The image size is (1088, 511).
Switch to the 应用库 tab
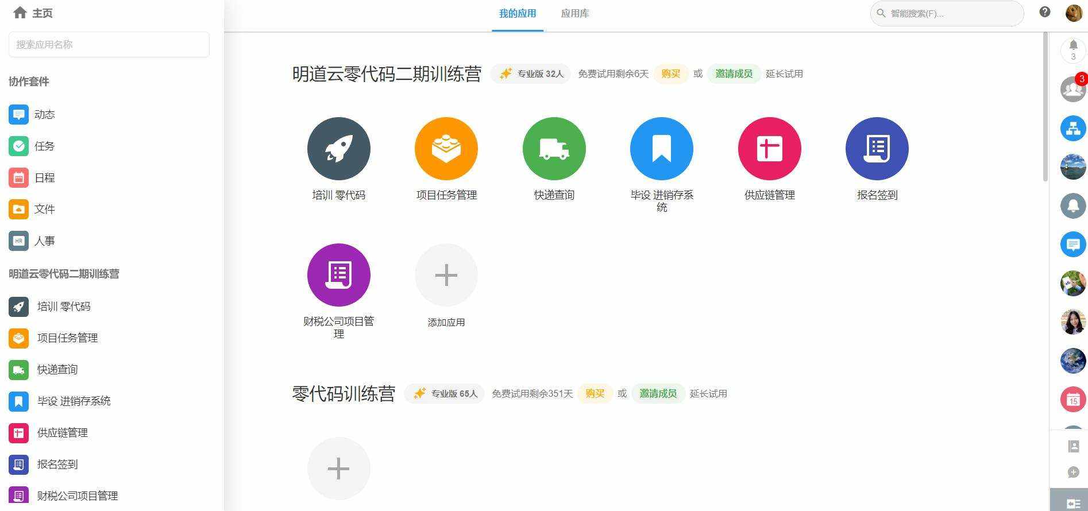pos(574,13)
